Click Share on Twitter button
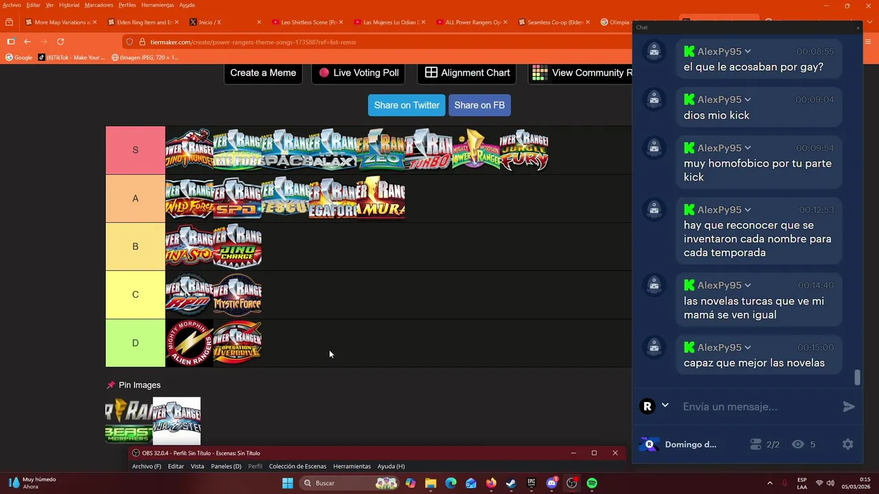The image size is (879, 494). [407, 105]
